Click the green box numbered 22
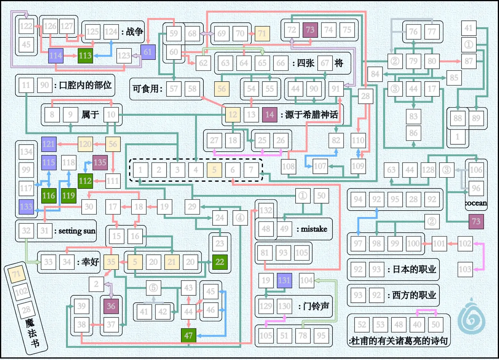 (220, 262)
